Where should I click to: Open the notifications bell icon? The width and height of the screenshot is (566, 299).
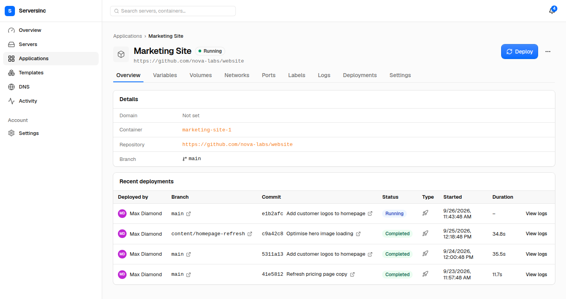pyautogui.click(x=552, y=11)
